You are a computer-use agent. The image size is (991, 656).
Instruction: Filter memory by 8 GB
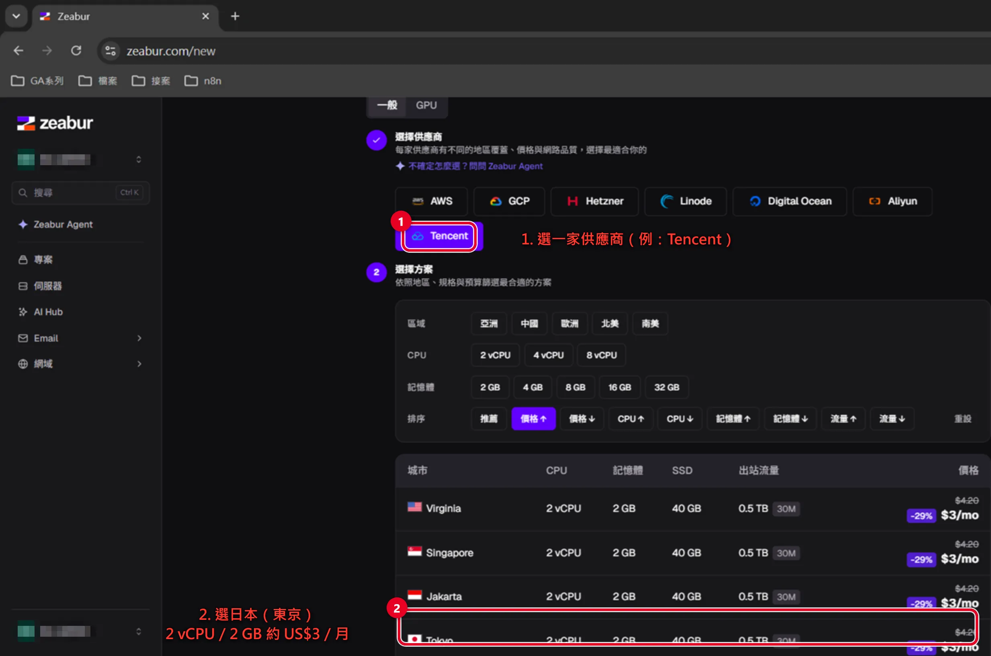point(575,387)
